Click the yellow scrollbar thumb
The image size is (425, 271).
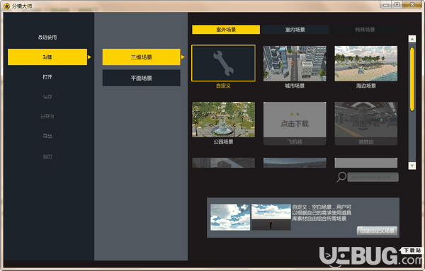412,79
